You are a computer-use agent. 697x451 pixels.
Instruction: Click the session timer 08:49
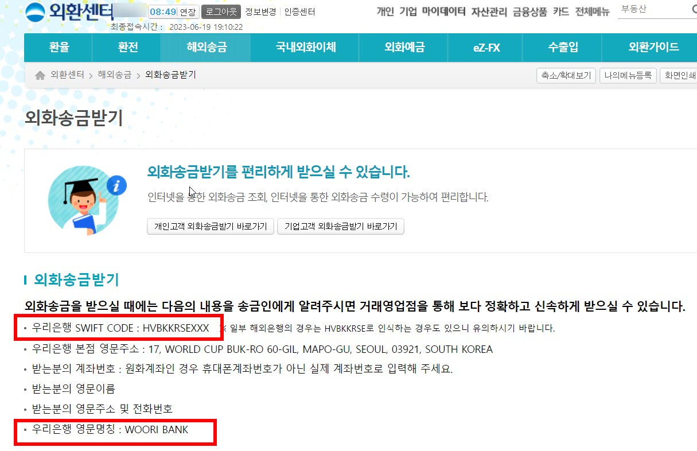coord(162,12)
